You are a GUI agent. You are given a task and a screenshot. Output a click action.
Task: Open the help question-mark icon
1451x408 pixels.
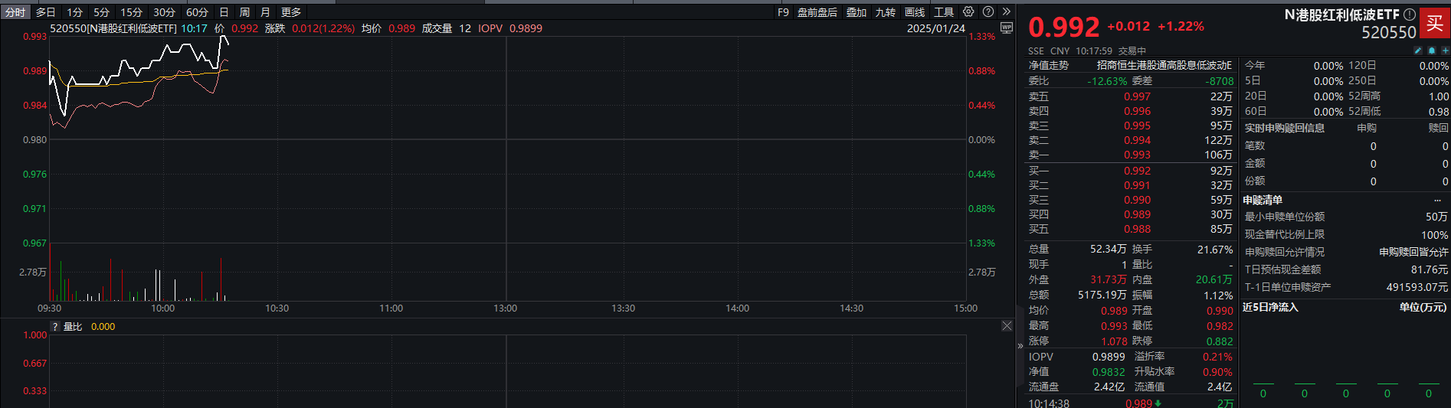(x=988, y=11)
